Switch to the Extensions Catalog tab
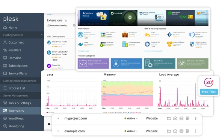The width and height of the screenshot is (222, 140). (x=57, y=25)
